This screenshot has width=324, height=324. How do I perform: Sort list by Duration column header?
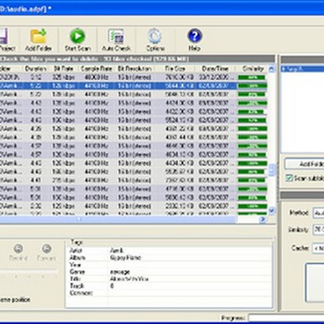36,68
